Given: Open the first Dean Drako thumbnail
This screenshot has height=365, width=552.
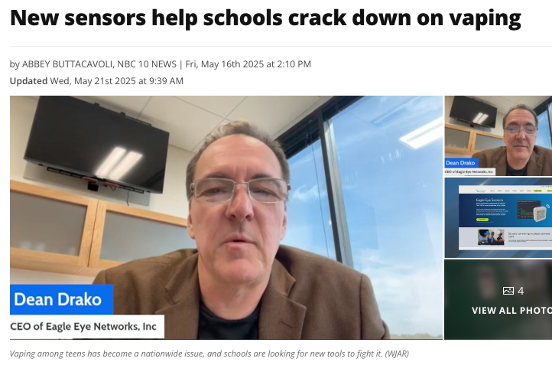Looking at the screenshot, I should 498,135.
